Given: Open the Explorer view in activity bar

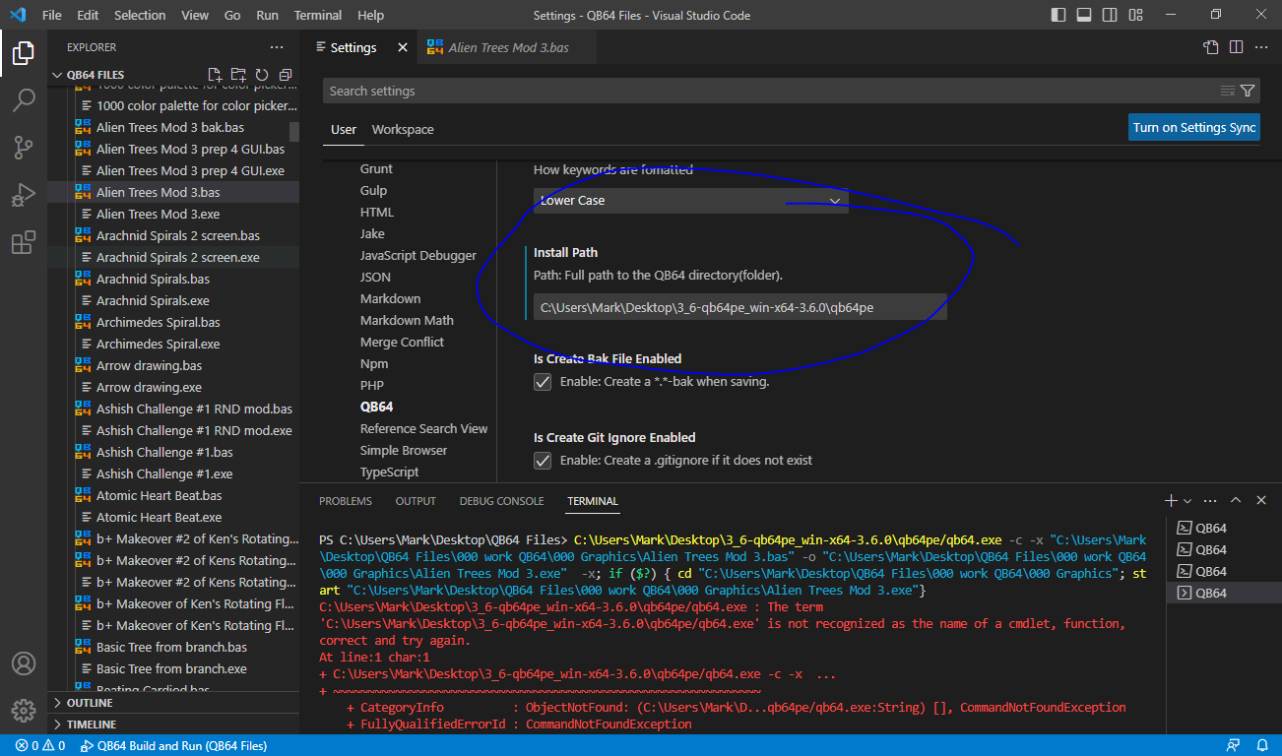Looking at the screenshot, I should tap(24, 53).
